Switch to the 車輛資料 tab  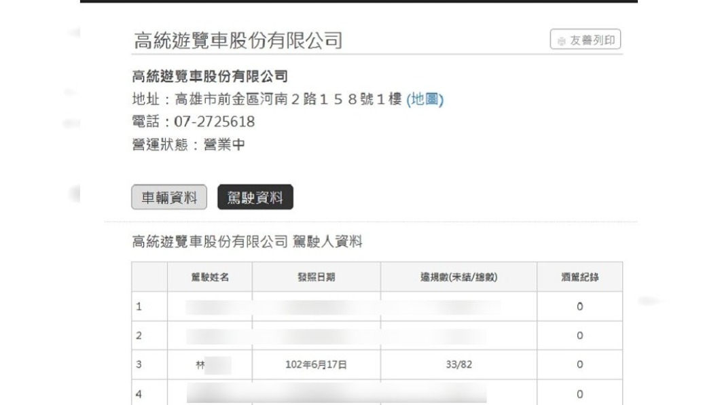tap(169, 198)
